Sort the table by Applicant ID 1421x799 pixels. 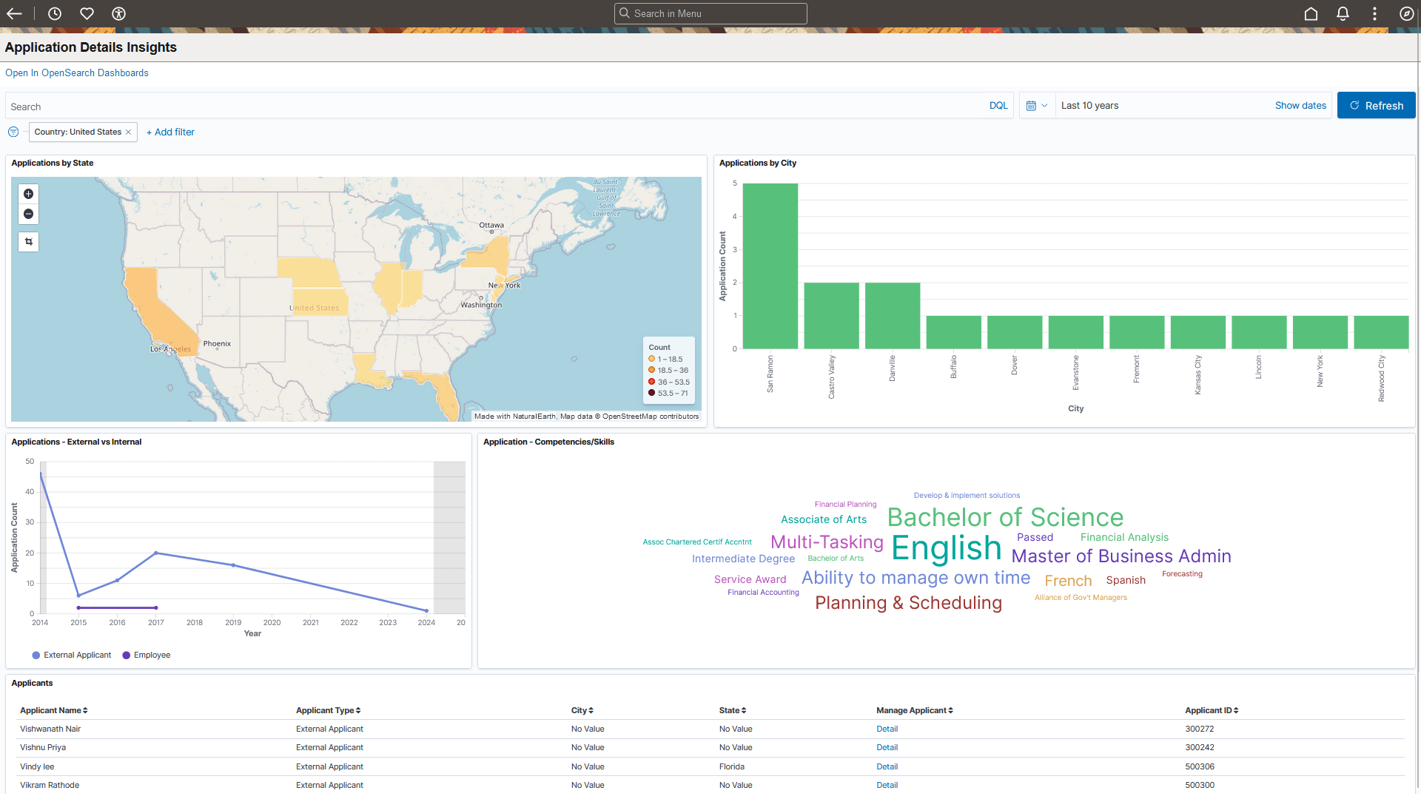point(1211,710)
